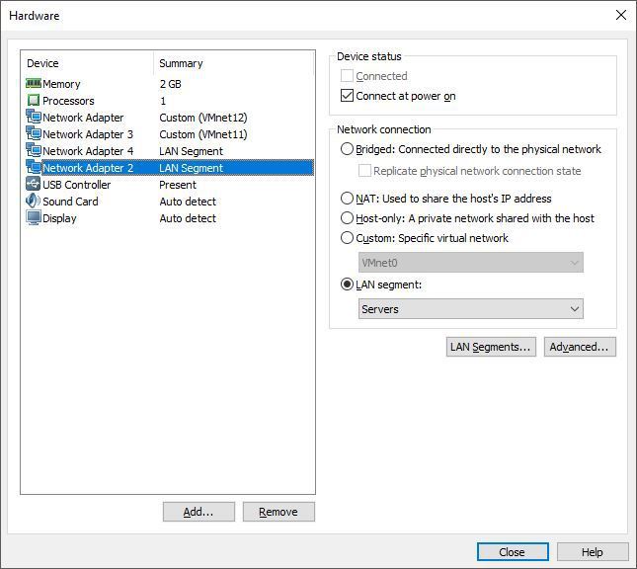Remove the selected device
The width and height of the screenshot is (637, 569).
tap(279, 512)
